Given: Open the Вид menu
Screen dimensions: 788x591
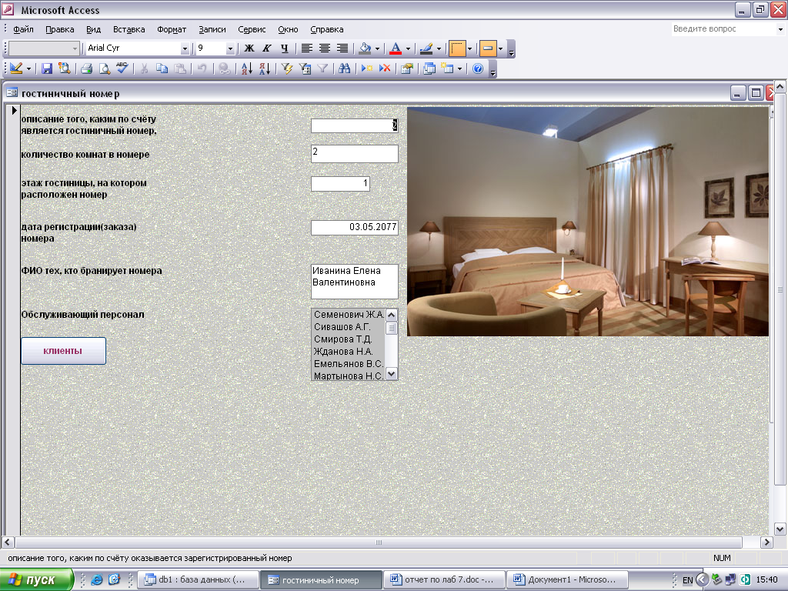Looking at the screenshot, I should point(93,29).
